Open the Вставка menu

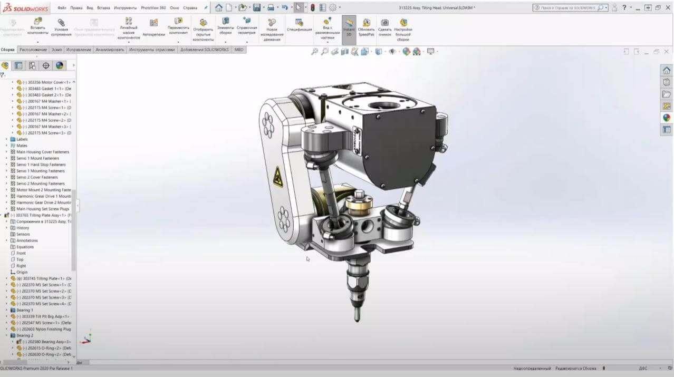tap(103, 8)
